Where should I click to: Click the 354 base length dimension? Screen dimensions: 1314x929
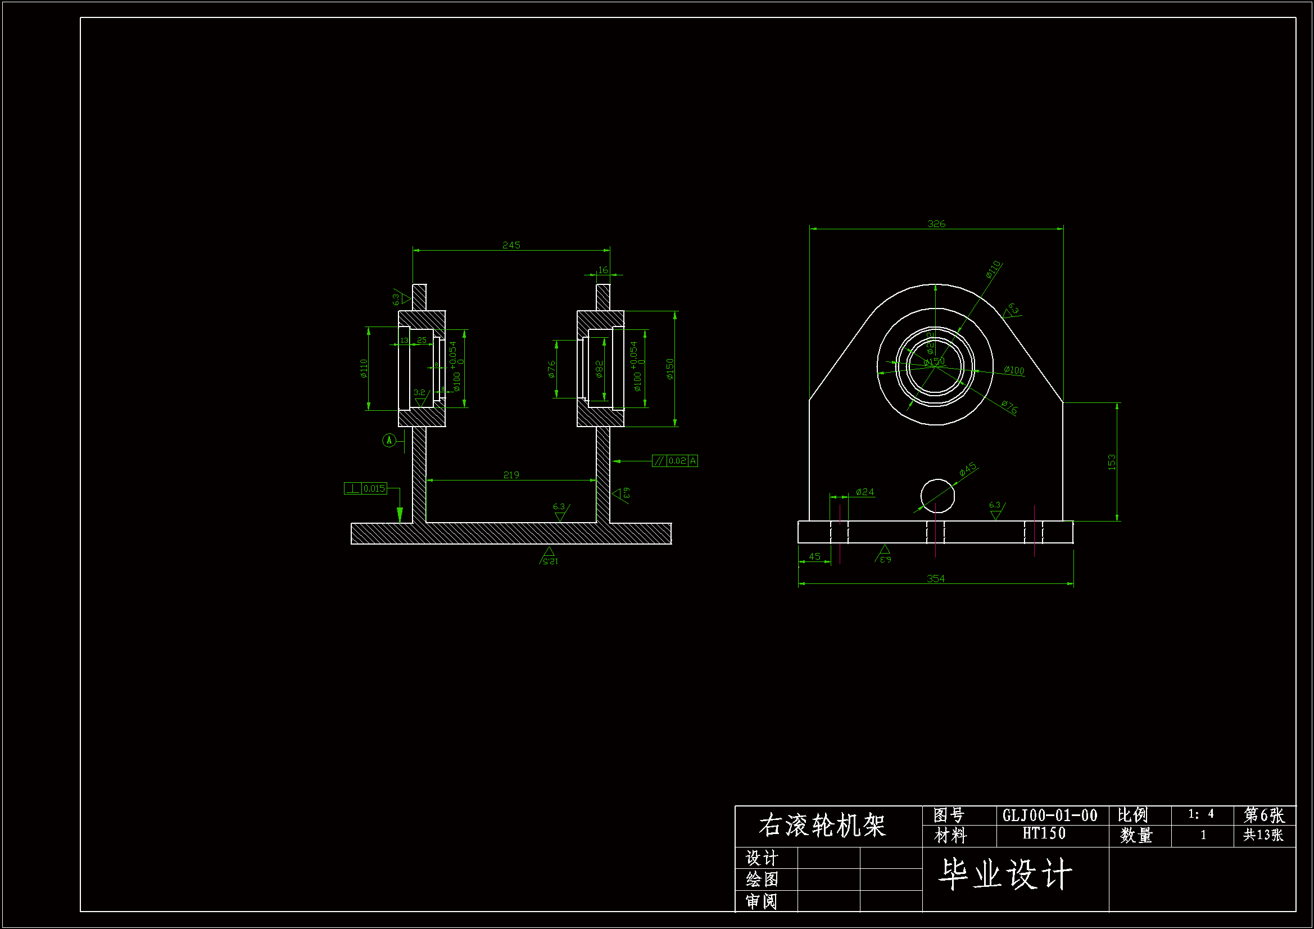click(x=936, y=578)
